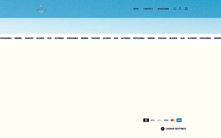This screenshot has height=138, width=221.
Task: Select the Apple Pay payment icon
Action: click(x=153, y=120)
